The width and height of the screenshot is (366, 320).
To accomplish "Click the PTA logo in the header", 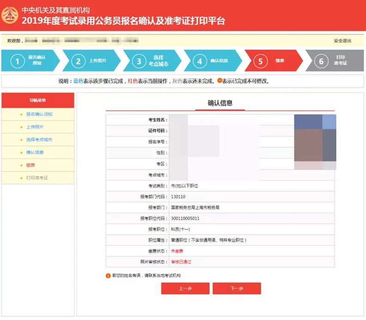I will 10,15.
